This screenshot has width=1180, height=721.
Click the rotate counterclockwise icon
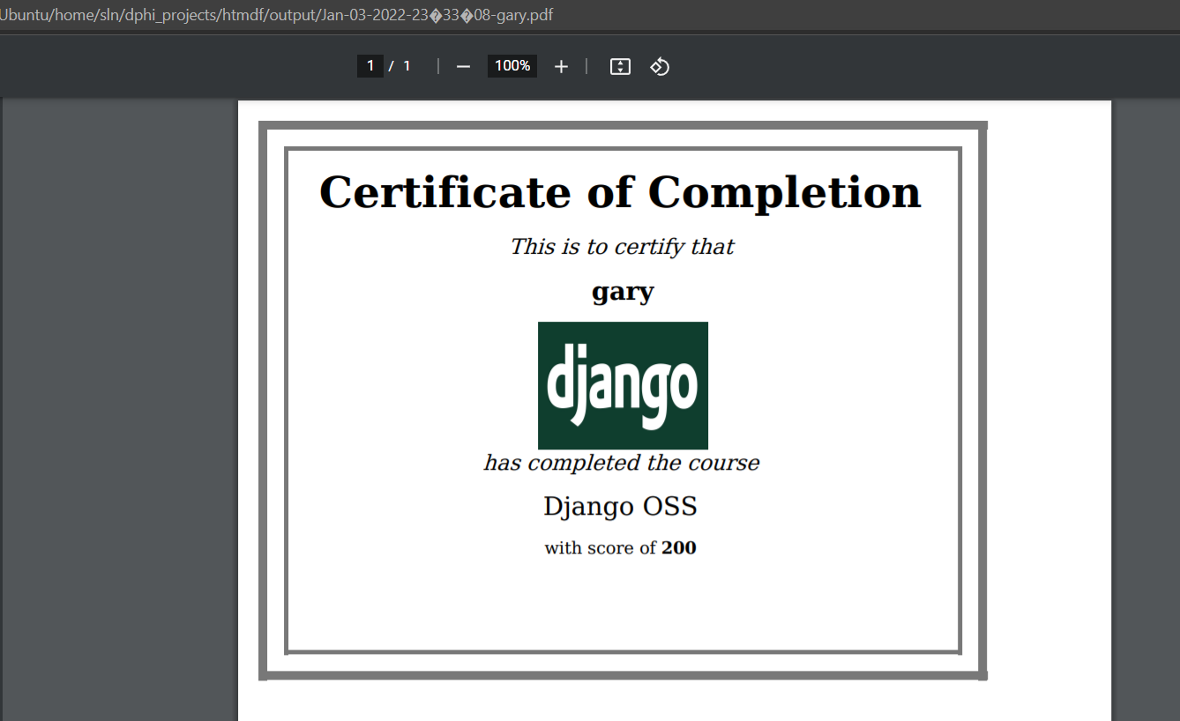[660, 66]
